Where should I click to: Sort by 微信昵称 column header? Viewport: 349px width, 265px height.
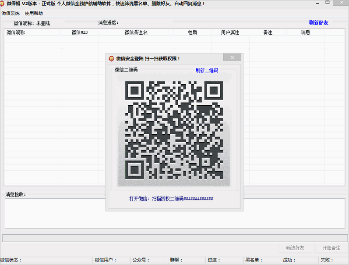[x=32, y=32]
